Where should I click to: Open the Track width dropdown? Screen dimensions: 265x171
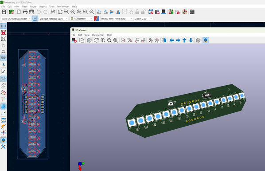point(16,19)
